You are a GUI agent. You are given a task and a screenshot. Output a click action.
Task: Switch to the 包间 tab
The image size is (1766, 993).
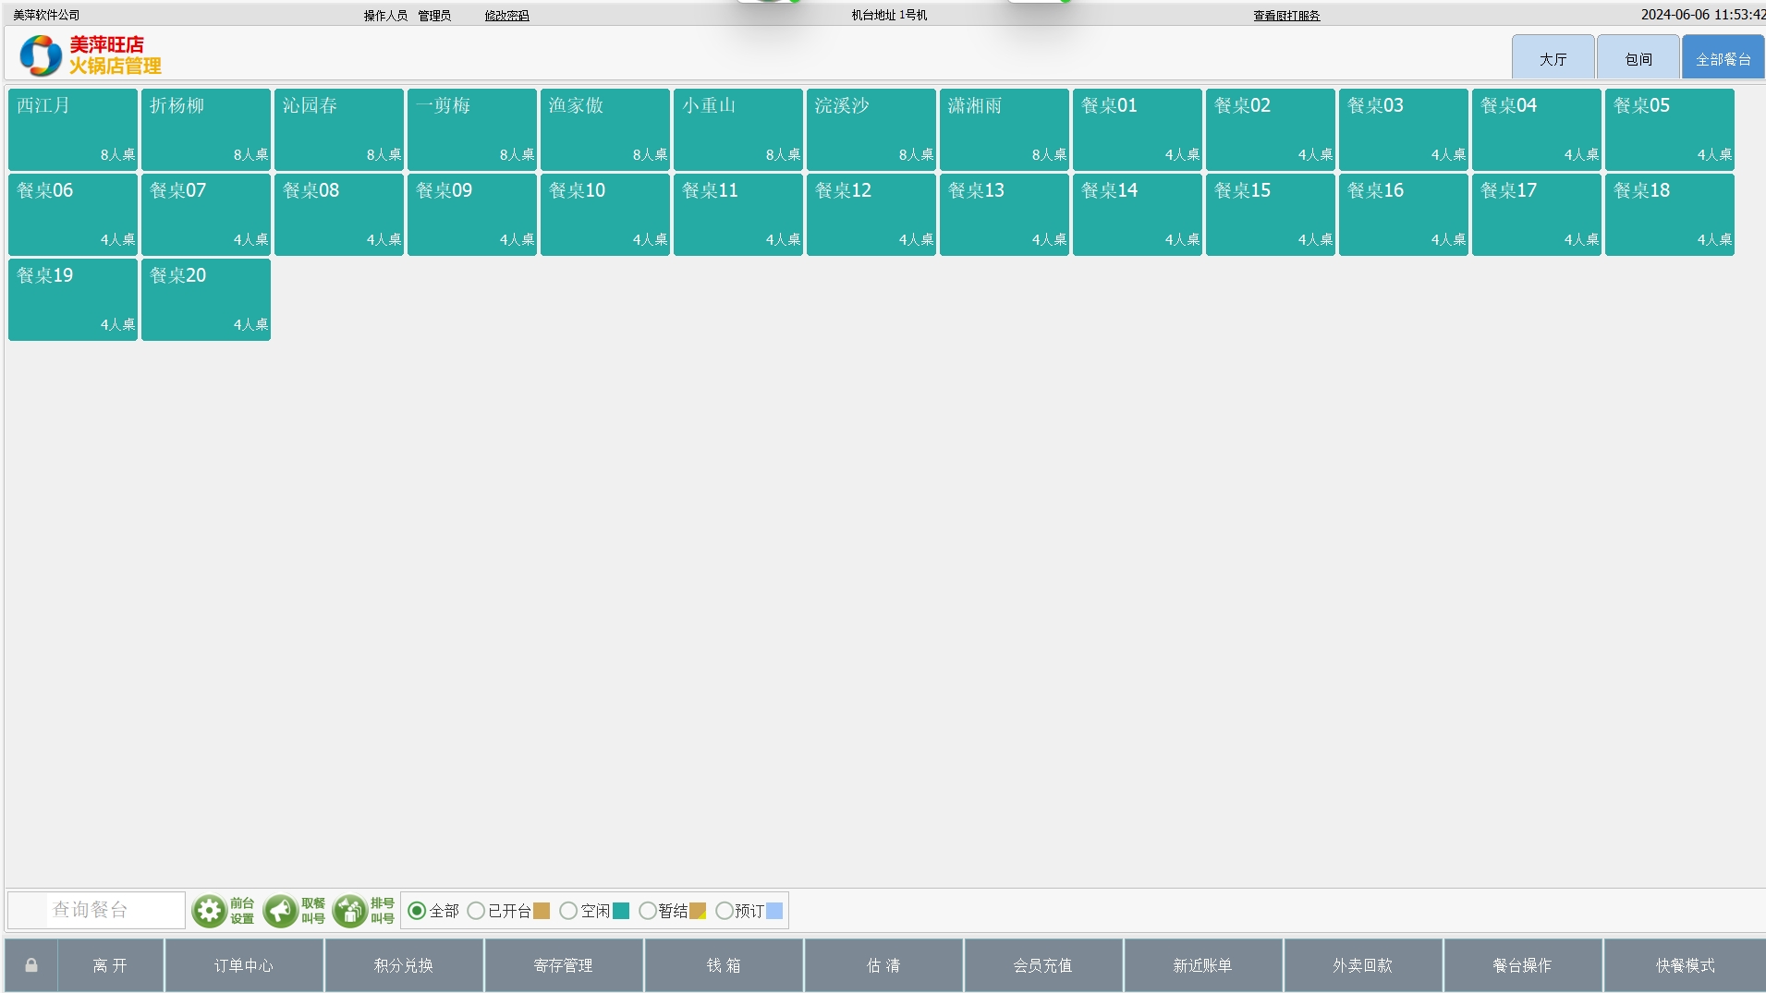(x=1638, y=59)
